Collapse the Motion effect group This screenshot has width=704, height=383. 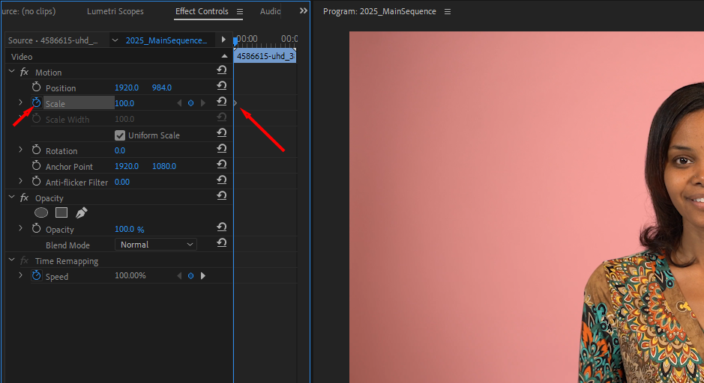(12, 71)
